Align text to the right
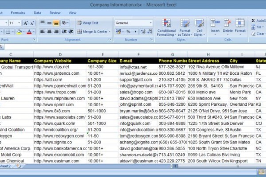 [x=56, y=31]
